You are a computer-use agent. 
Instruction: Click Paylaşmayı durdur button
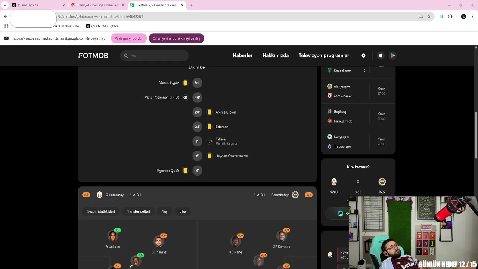pyautogui.click(x=129, y=38)
